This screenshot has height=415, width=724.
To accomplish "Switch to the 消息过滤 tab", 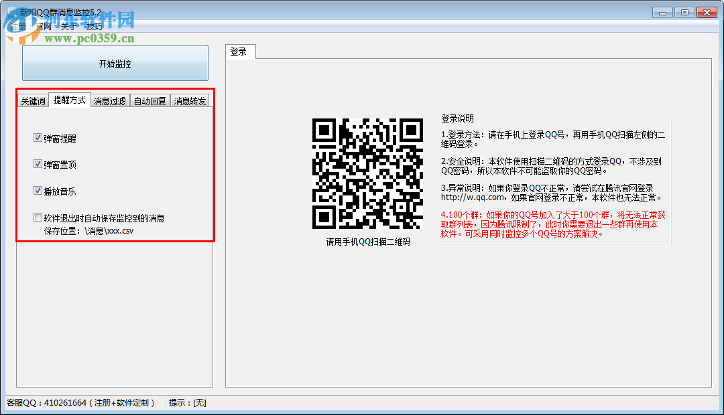I will pyautogui.click(x=109, y=99).
